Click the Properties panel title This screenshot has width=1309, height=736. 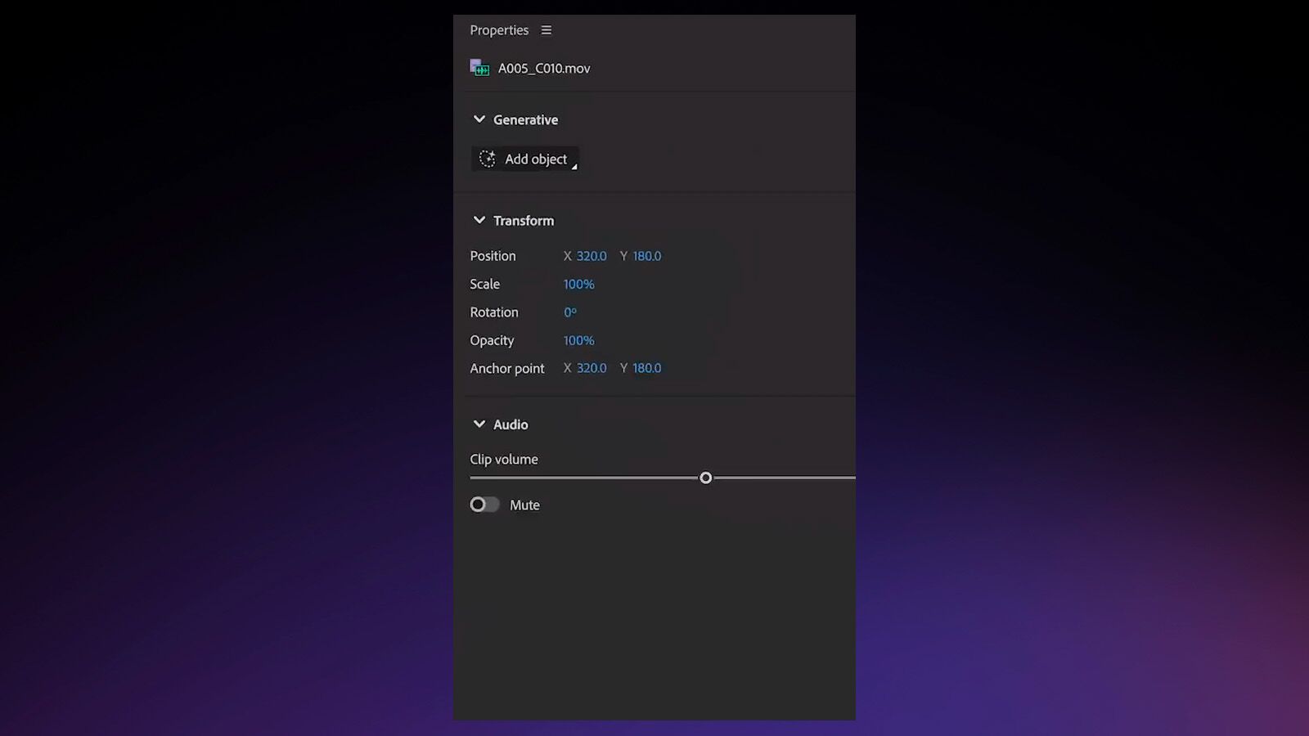tap(499, 29)
